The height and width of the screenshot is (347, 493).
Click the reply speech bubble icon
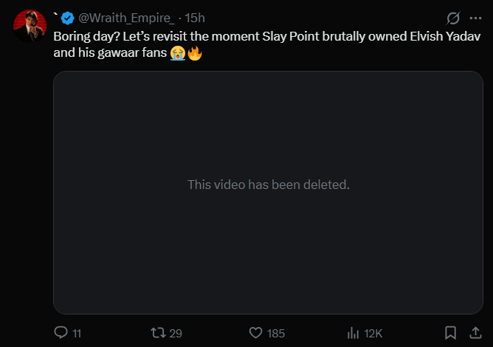click(x=61, y=332)
